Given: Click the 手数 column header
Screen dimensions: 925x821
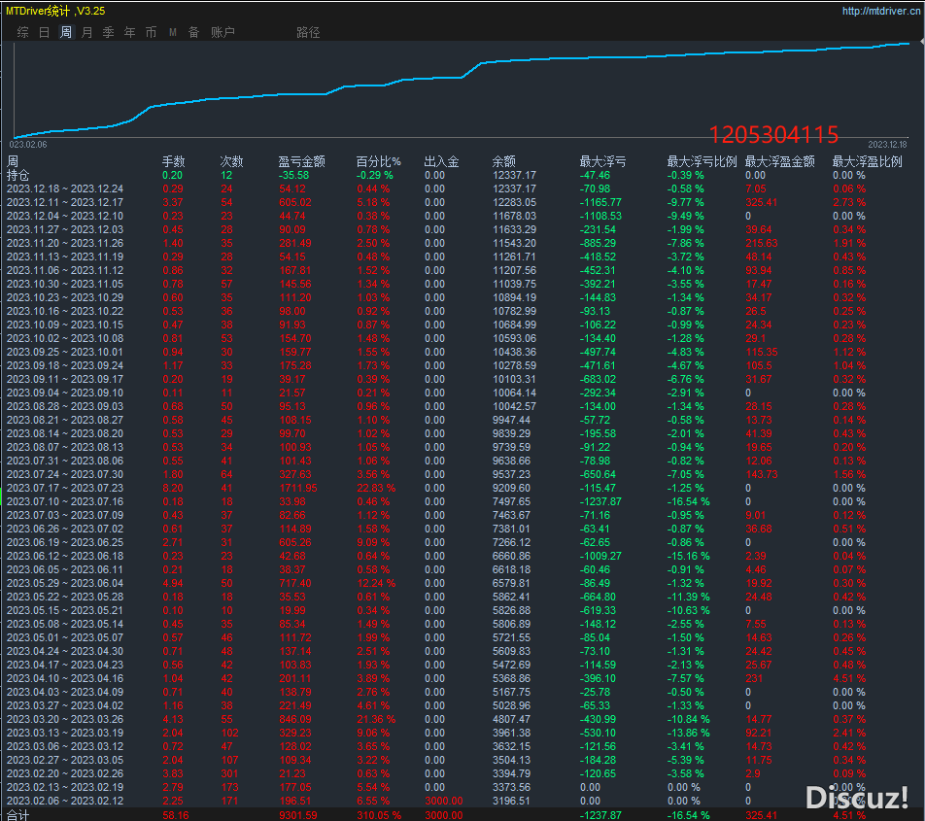Looking at the screenshot, I should click(173, 161).
